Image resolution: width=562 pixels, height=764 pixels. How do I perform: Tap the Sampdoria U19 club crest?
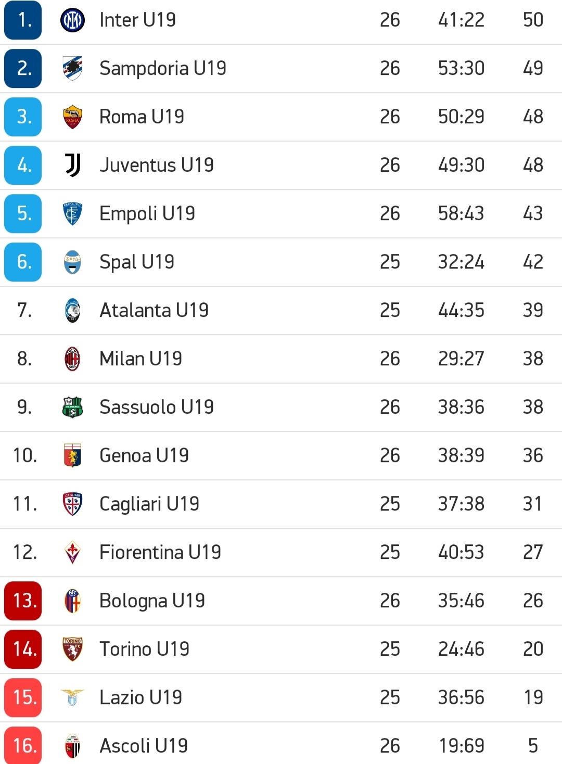[72, 69]
